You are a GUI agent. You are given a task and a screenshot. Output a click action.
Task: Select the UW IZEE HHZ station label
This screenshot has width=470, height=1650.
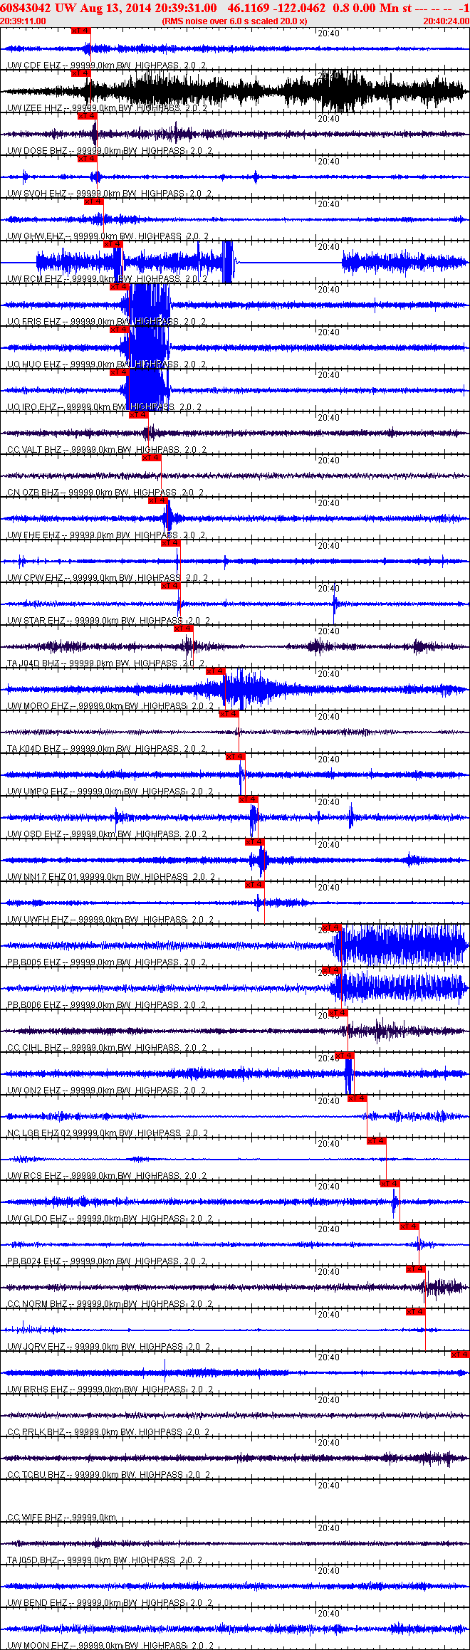click(x=36, y=108)
